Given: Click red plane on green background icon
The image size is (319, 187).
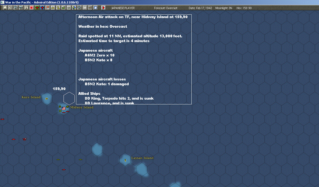Looking at the screenshot, I should 37,8.
